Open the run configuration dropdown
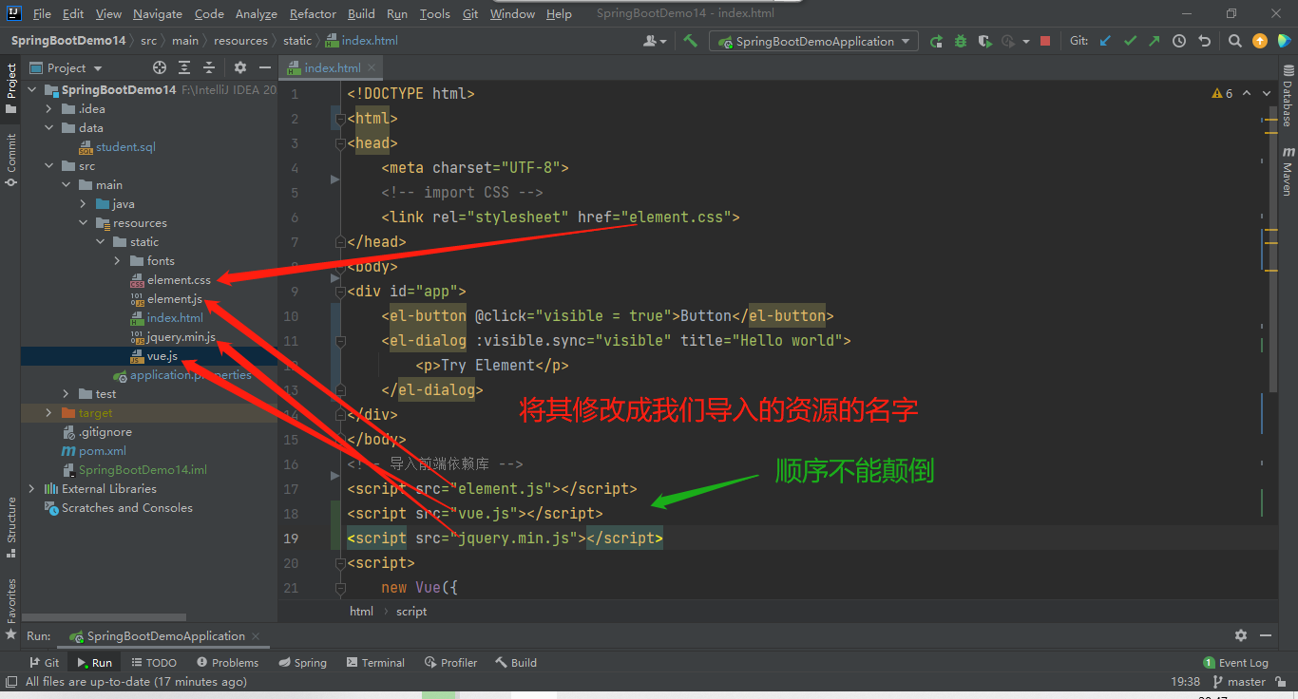 [813, 41]
